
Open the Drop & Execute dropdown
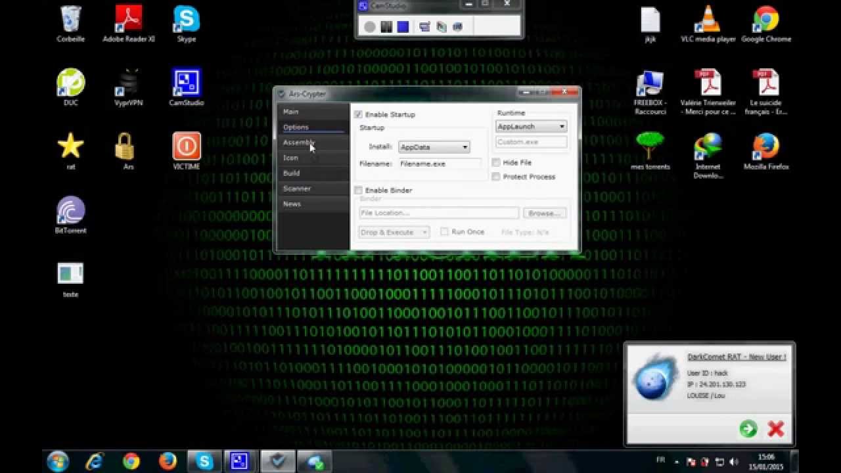[x=394, y=232]
